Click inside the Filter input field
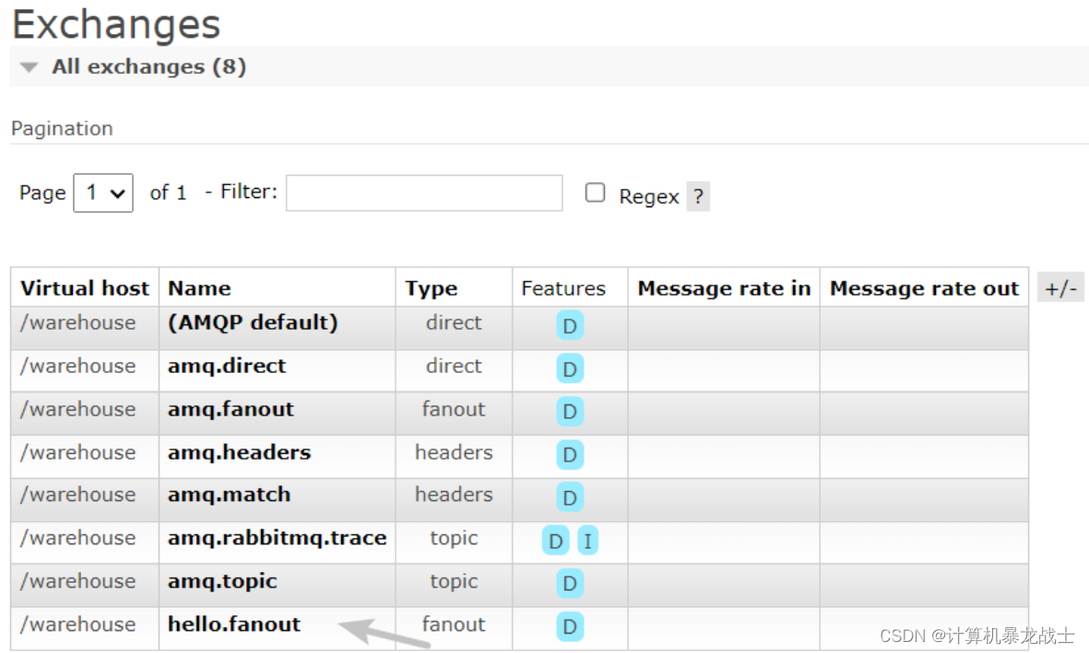Screen dimensions: 1089x653 coord(424,192)
